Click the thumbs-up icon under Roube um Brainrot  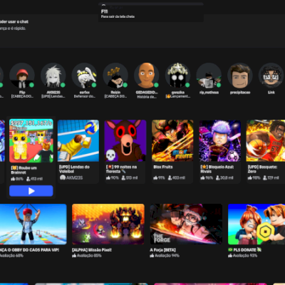[x=13, y=179]
